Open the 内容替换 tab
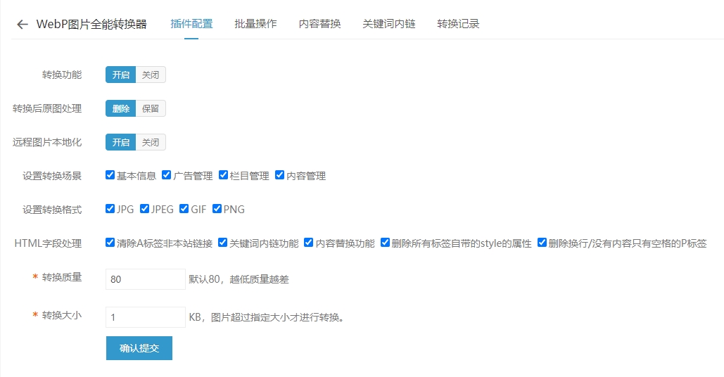 tap(319, 24)
